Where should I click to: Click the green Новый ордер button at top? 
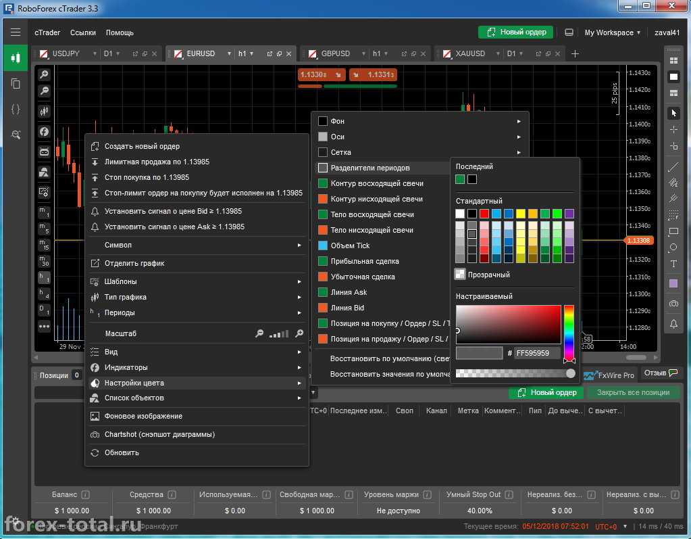pos(516,32)
